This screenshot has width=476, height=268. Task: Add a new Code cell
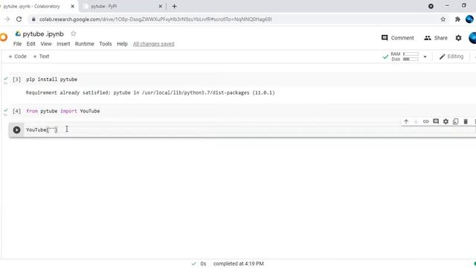click(x=17, y=57)
